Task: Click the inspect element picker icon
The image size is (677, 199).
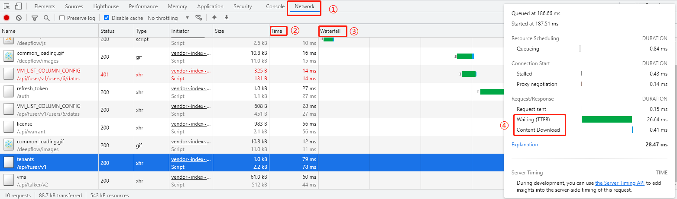Action: coord(7,6)
